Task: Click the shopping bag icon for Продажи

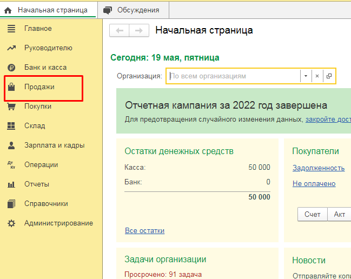Action: point(11,87)
